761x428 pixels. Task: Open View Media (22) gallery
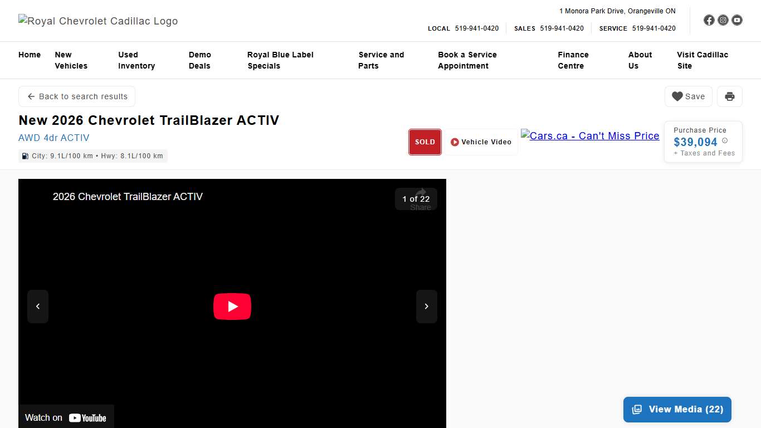(x=677, y=410)
